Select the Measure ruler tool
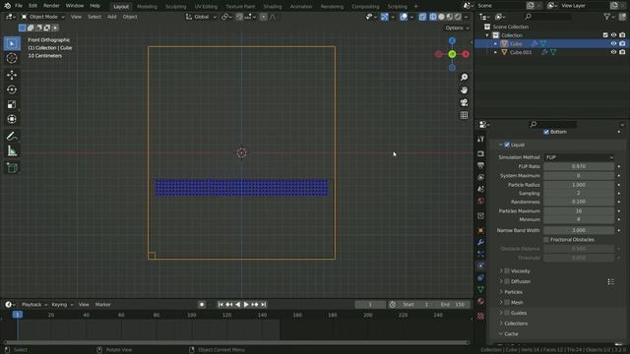This screenshot has width=630, height=354. (12, 150)
